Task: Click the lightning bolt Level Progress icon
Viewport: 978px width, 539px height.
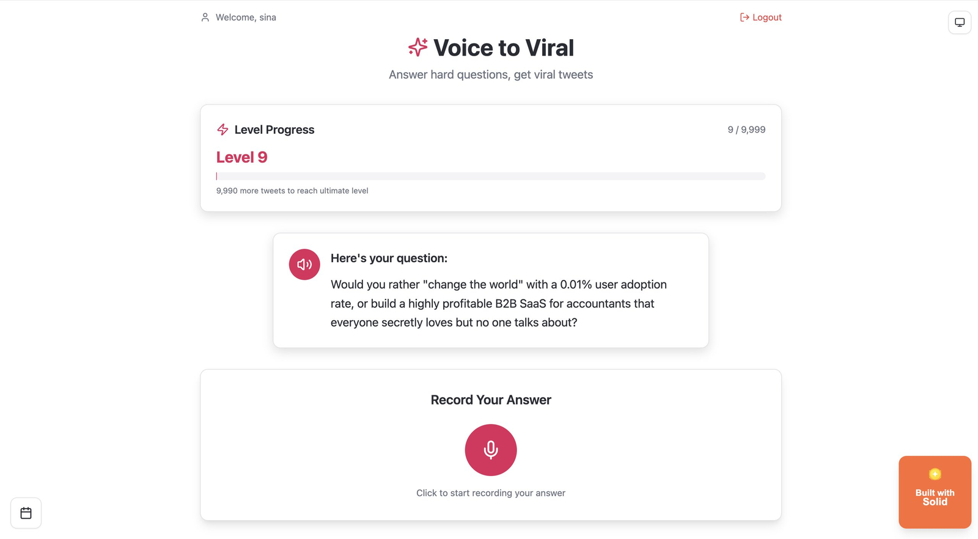Action: point(222,130)
